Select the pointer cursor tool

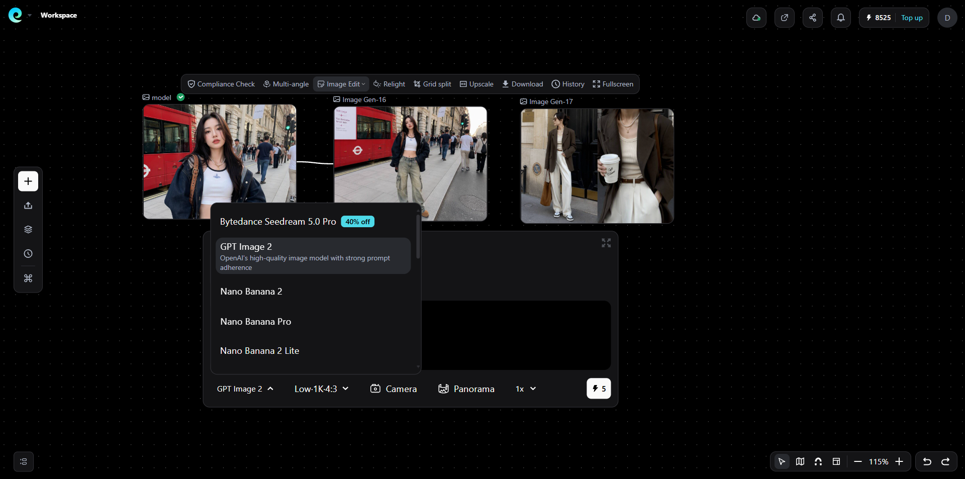tap(782, 461)
